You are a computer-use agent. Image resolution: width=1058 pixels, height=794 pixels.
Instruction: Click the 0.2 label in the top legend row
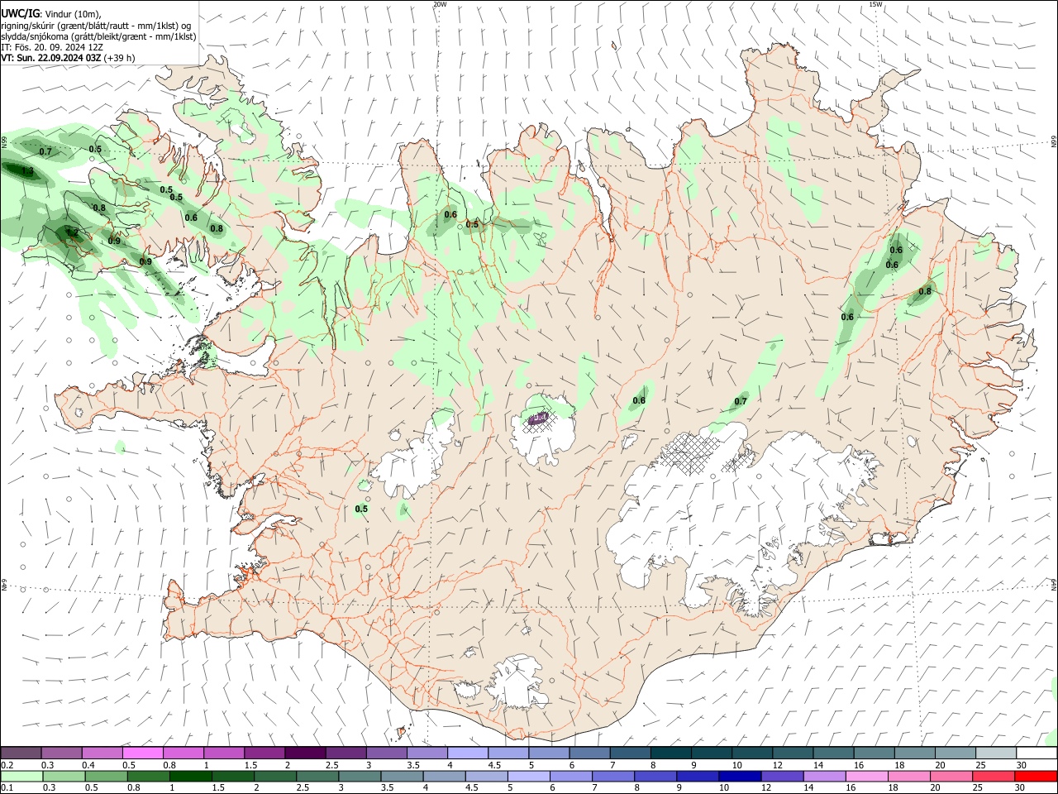[7, 765]
